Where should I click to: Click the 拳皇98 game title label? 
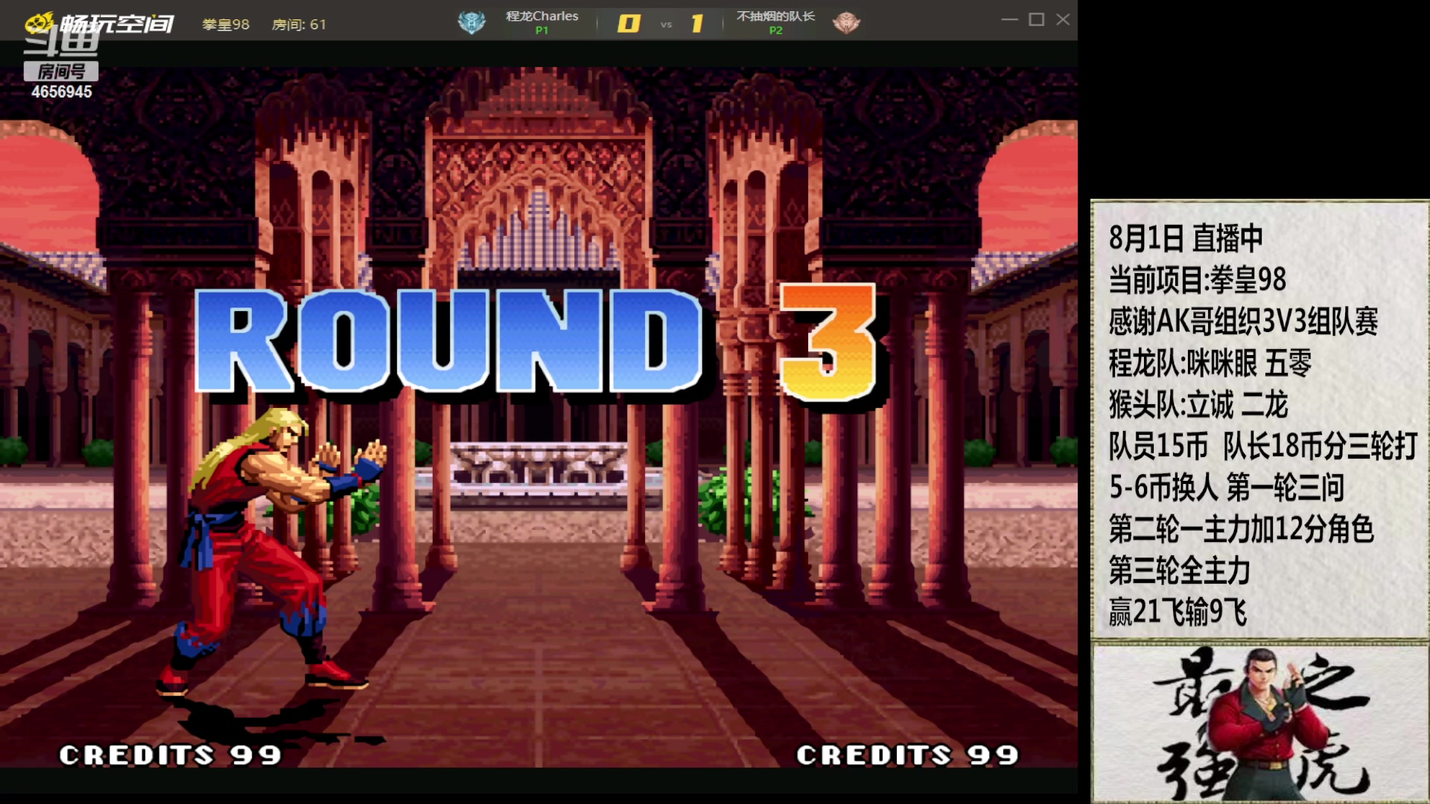[226, 24]
